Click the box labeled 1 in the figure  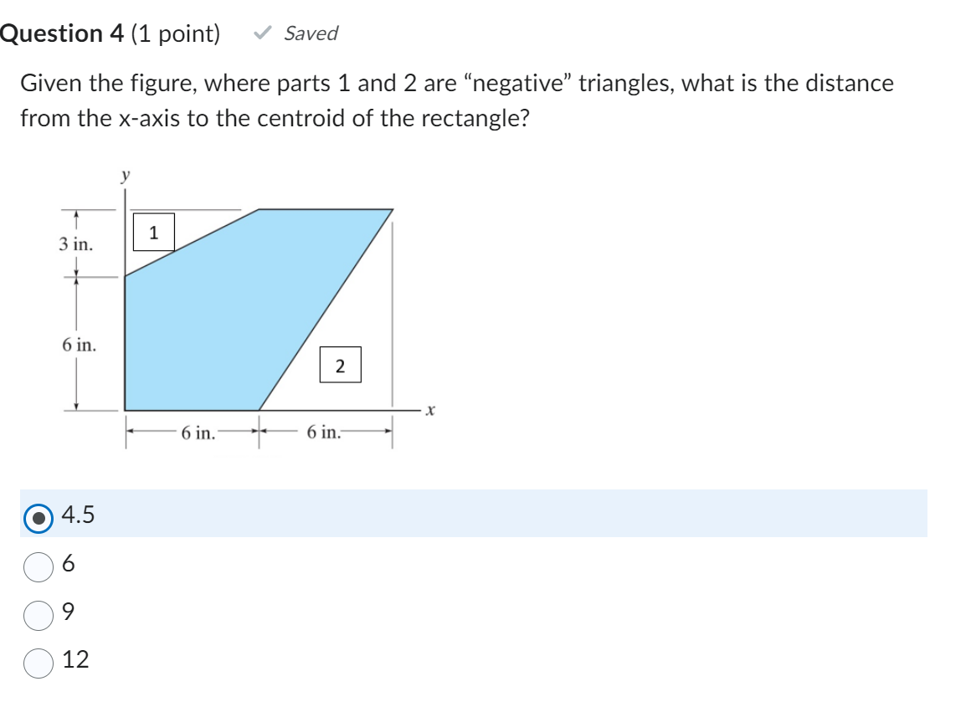(x=154, y=232)
